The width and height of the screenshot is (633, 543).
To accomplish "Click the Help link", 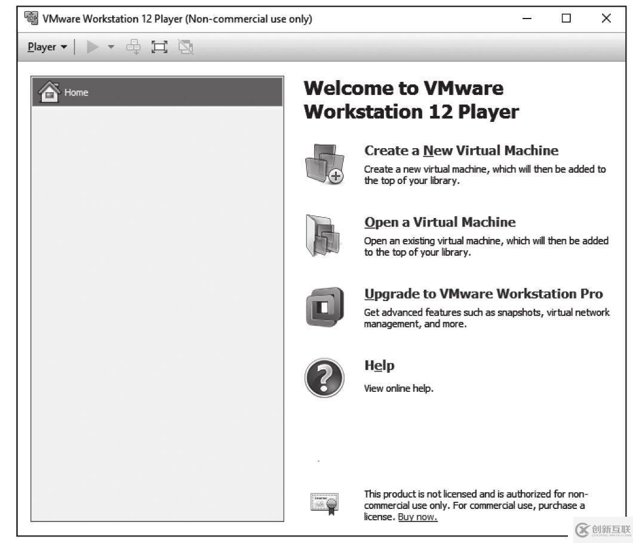I will (379, 366).
